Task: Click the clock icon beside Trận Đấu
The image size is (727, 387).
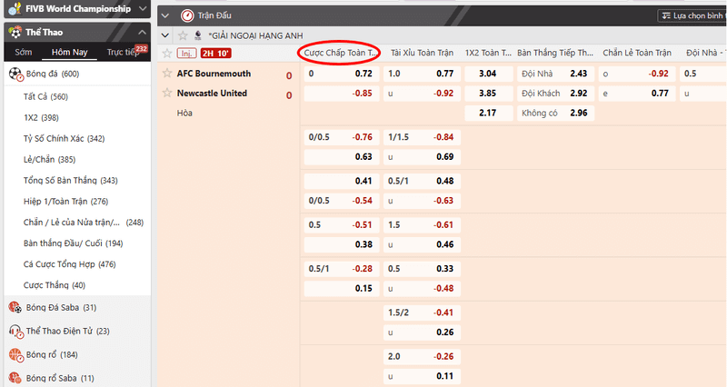Action: [x=187, y=15]
